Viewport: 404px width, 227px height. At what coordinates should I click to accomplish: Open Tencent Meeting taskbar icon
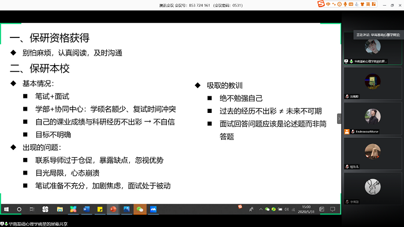[154, 209]
